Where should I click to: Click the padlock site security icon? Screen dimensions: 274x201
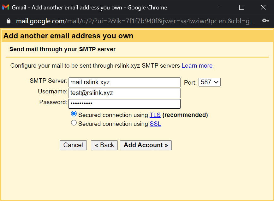tap(9, 21)
